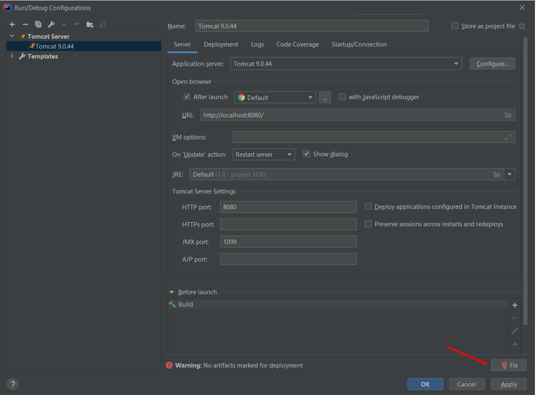Screen dimensions: 536x395
Task: Click the IntelliJ logo in title bar
Action: pyautogui.click(x=7, y=7)
